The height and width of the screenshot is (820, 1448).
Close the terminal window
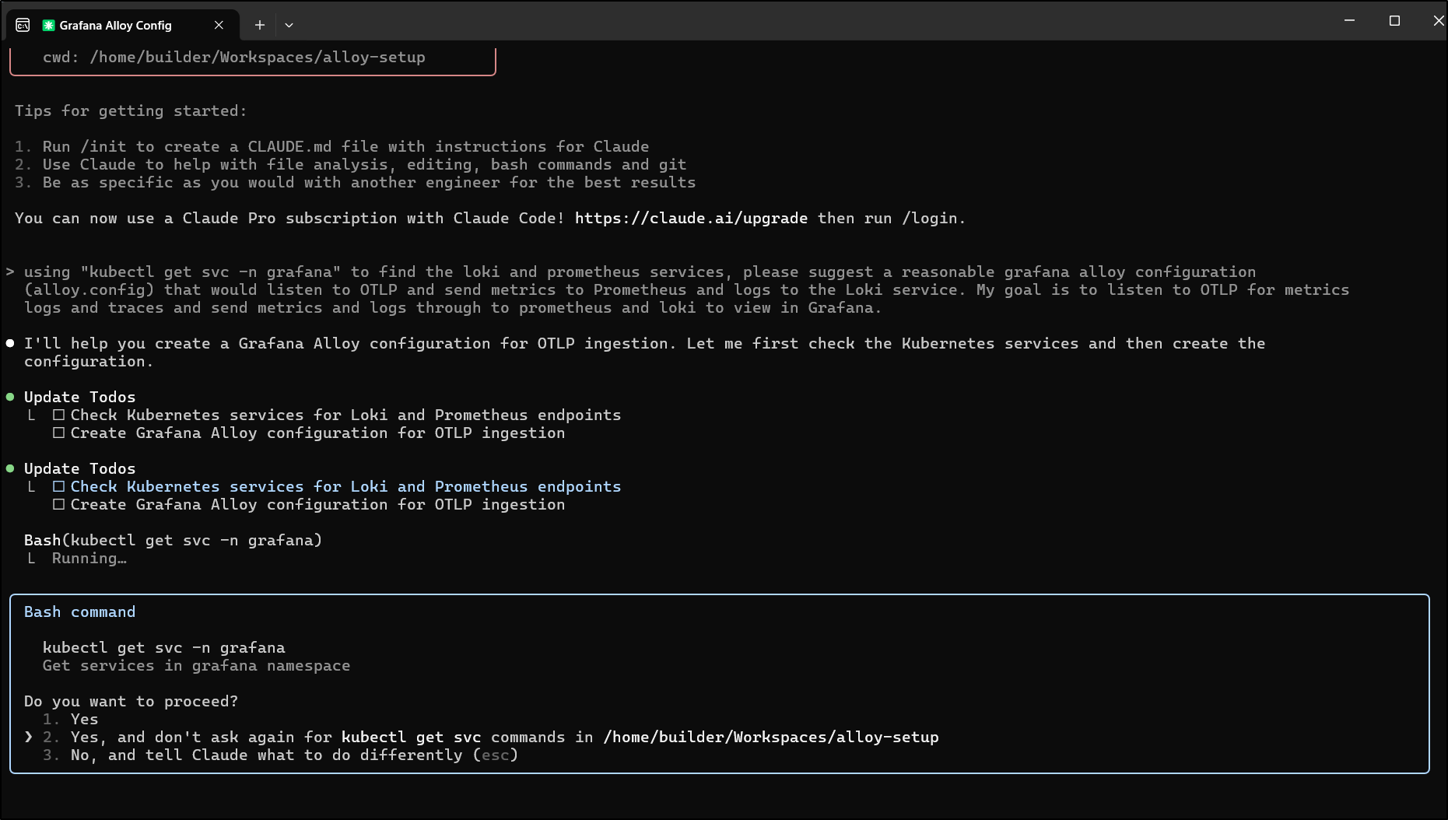[x=1437, y=21]
